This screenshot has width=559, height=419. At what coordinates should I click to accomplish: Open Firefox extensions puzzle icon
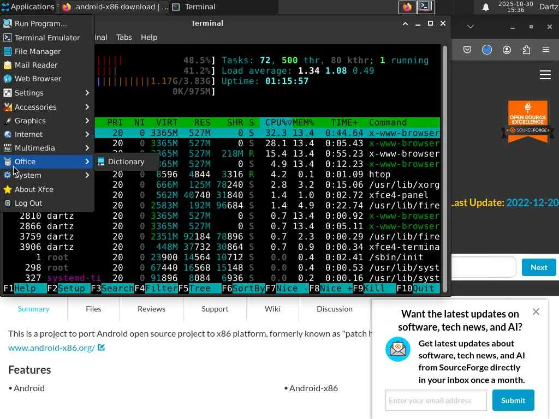pos(526,50)
